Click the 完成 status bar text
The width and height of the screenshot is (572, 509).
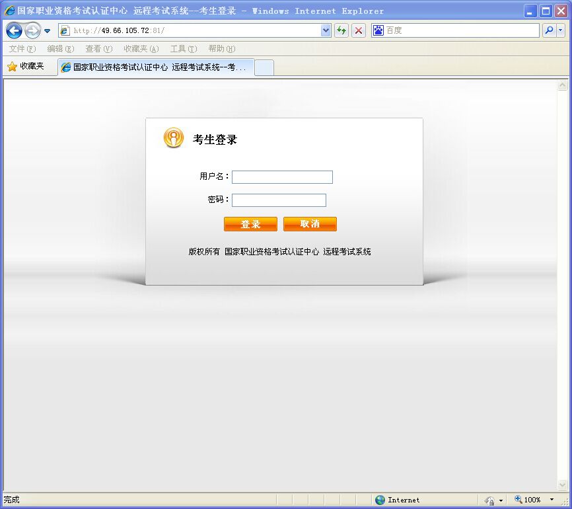point(11,500)
